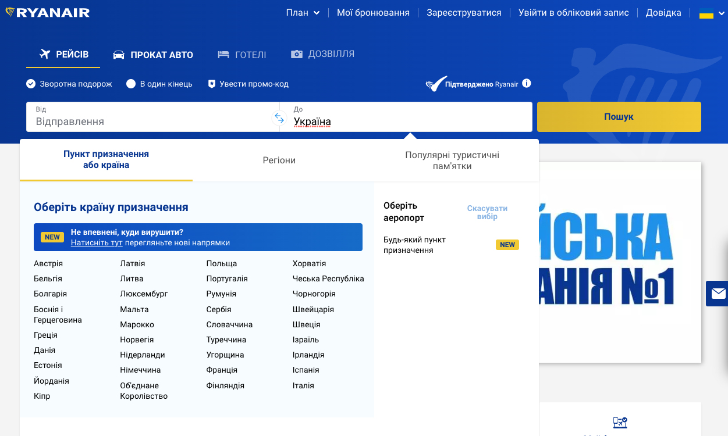The height and width of the screenshot is (436, 728).
Task: Click the bed icon in the ГОТЕЛІ tab
Action: coord(223,55)
